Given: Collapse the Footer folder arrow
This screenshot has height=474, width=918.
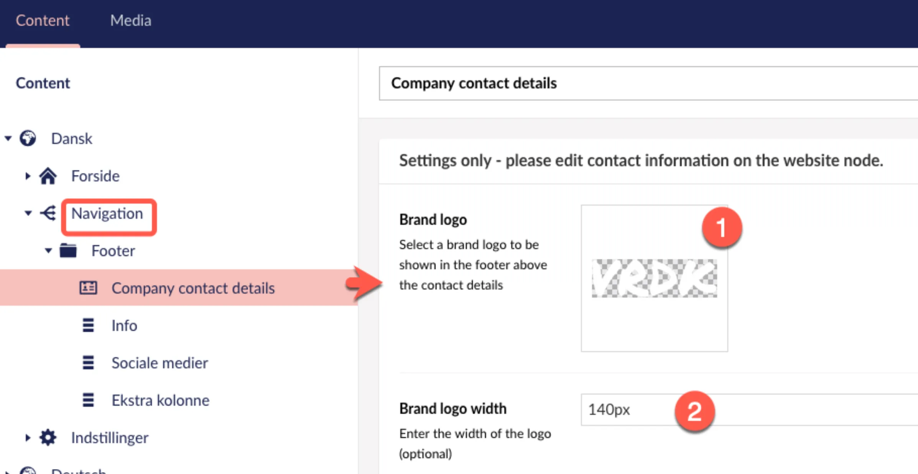Looking at the screenshot, I should pyautogui.click(x=48, y=251).
